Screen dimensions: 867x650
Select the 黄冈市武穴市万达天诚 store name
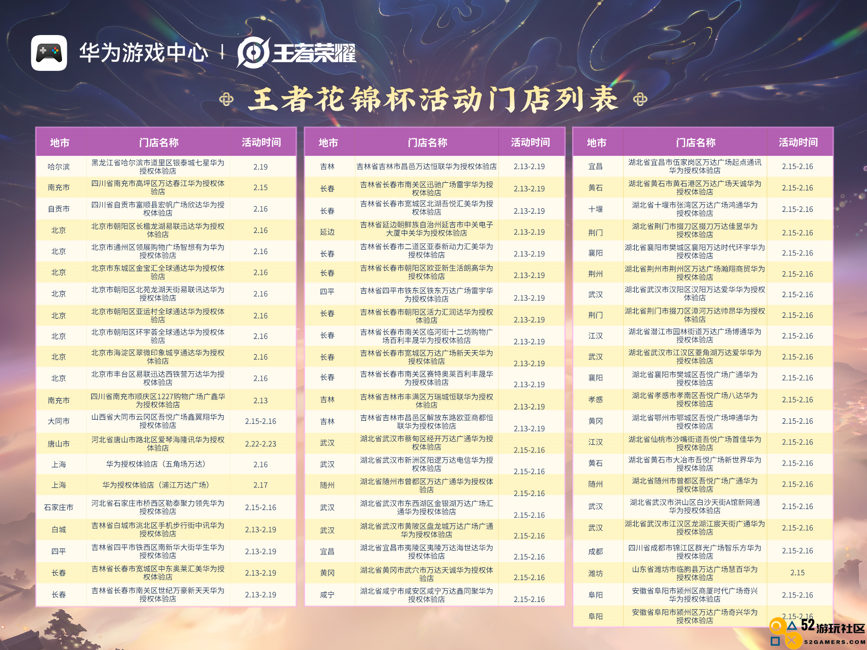click(427, 574)
